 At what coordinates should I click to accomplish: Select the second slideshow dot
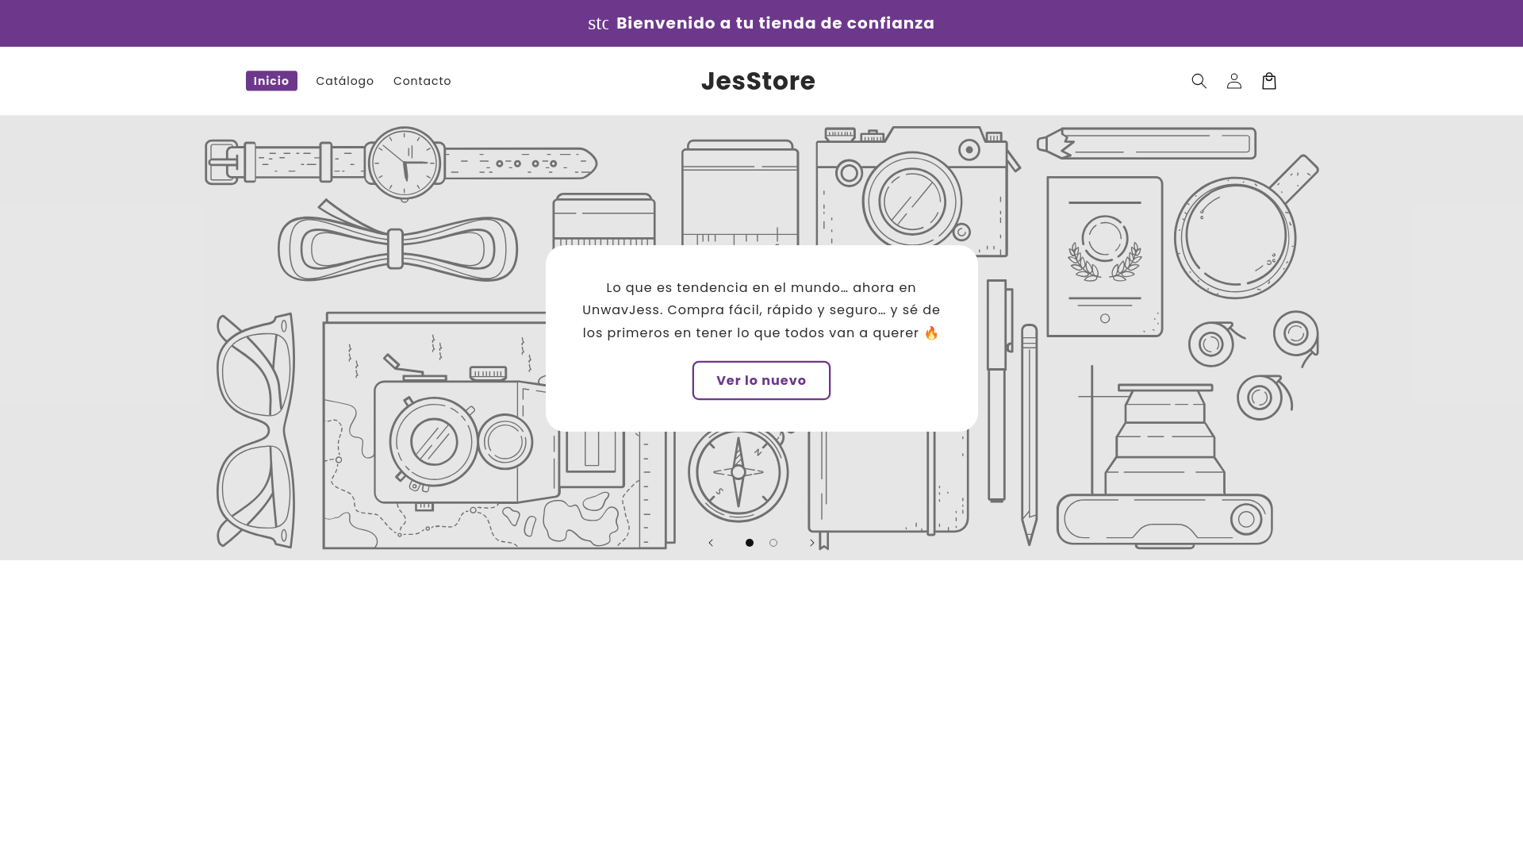[x=773, y=543]
